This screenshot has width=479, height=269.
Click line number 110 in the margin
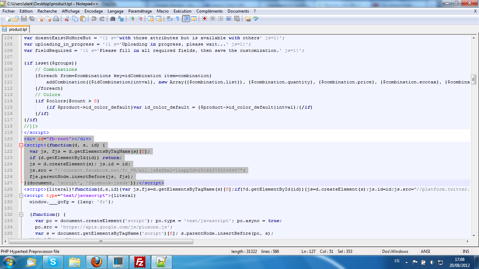(x=8, y=76)
